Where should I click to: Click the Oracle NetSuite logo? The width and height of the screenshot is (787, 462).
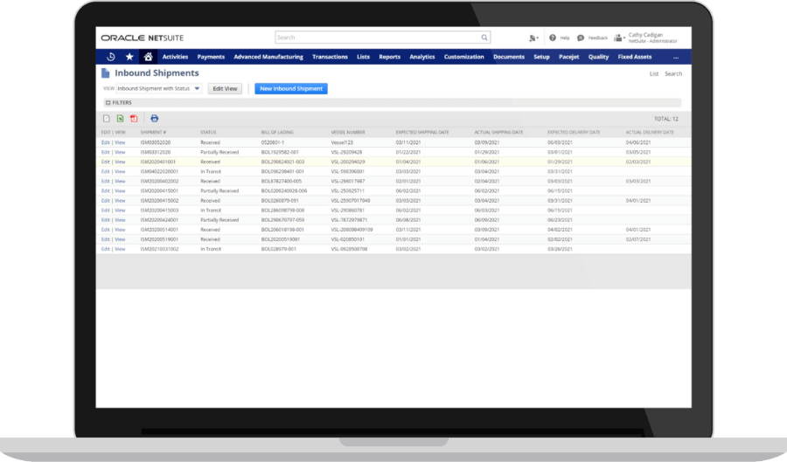click(x=143, y=38)
